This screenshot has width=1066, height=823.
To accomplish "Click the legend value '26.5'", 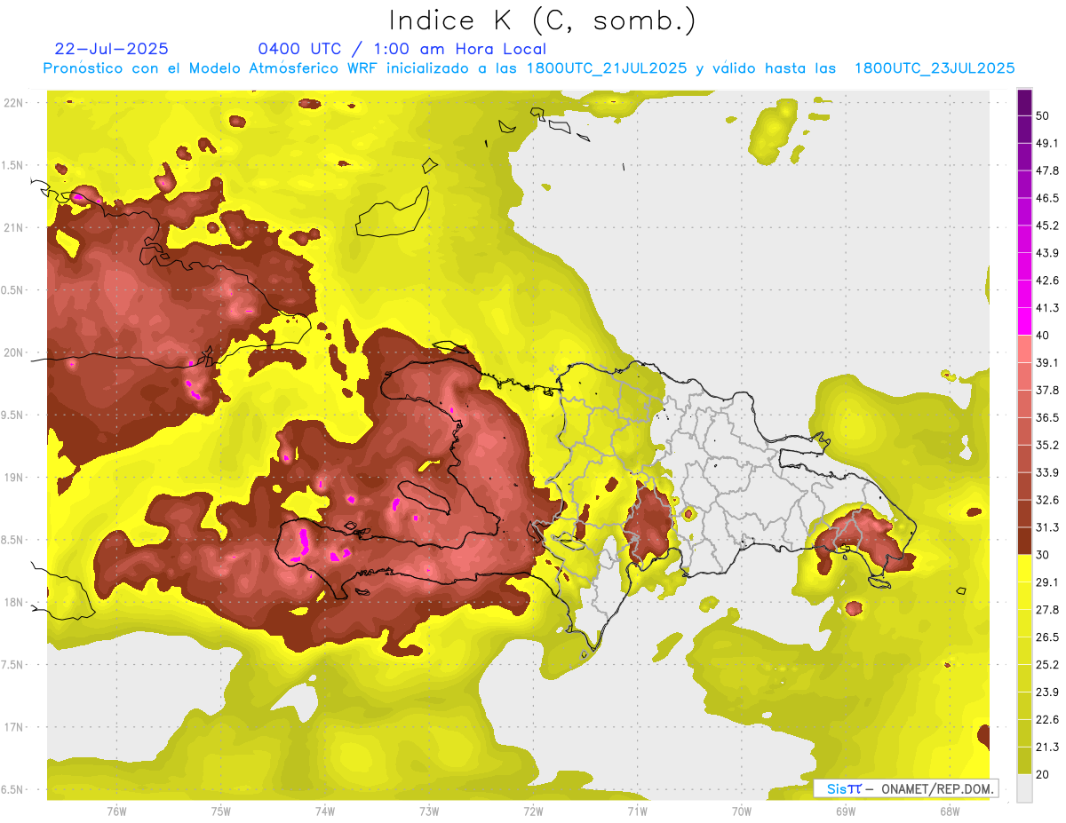I will (x=1047, y=637).
